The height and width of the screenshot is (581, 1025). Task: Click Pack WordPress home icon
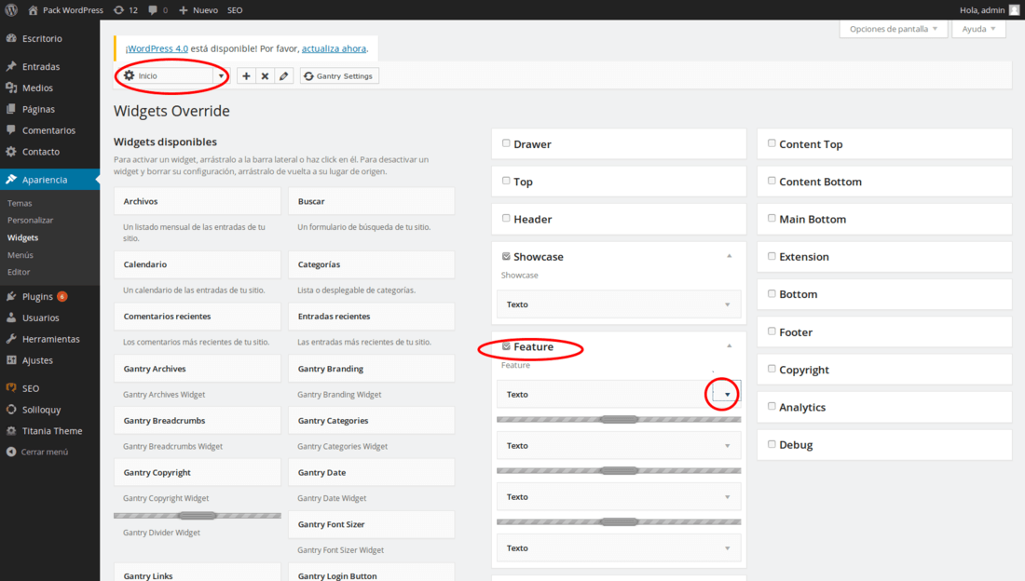point(34,10)
